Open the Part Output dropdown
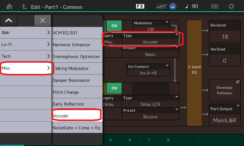 [224, 115]
